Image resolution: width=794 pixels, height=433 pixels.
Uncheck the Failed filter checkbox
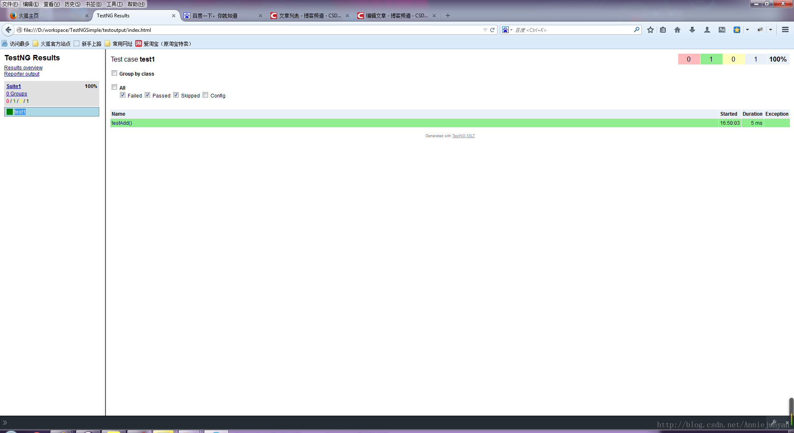pyautogui.click(x=123, y=95)
